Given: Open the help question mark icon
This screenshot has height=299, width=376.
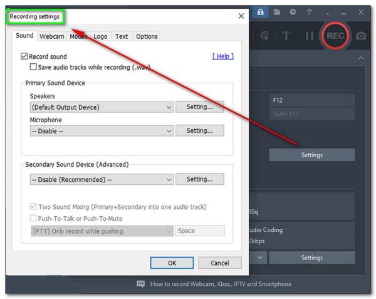Looking at the screenshot, I should click(309, 12).
